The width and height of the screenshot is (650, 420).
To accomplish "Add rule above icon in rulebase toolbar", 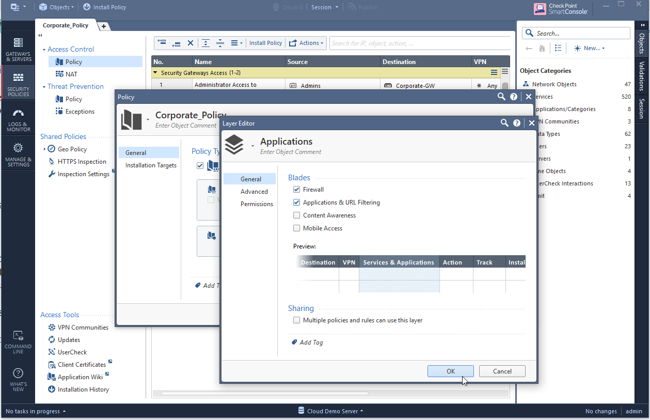I will pos(162,43).
